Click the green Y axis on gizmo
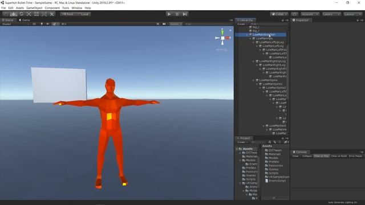365x205 pixels. coord(222,31)
